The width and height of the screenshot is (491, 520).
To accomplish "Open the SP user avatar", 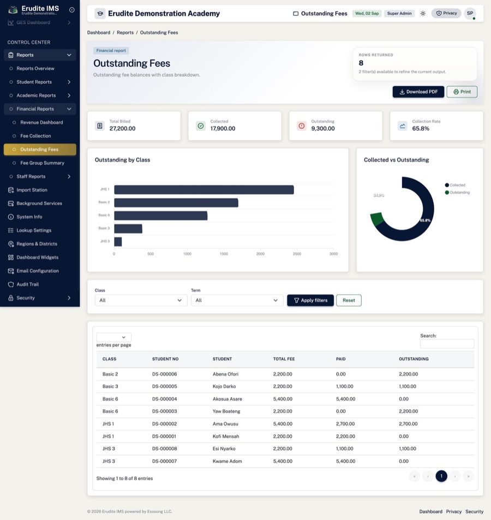I will point(470,14).
